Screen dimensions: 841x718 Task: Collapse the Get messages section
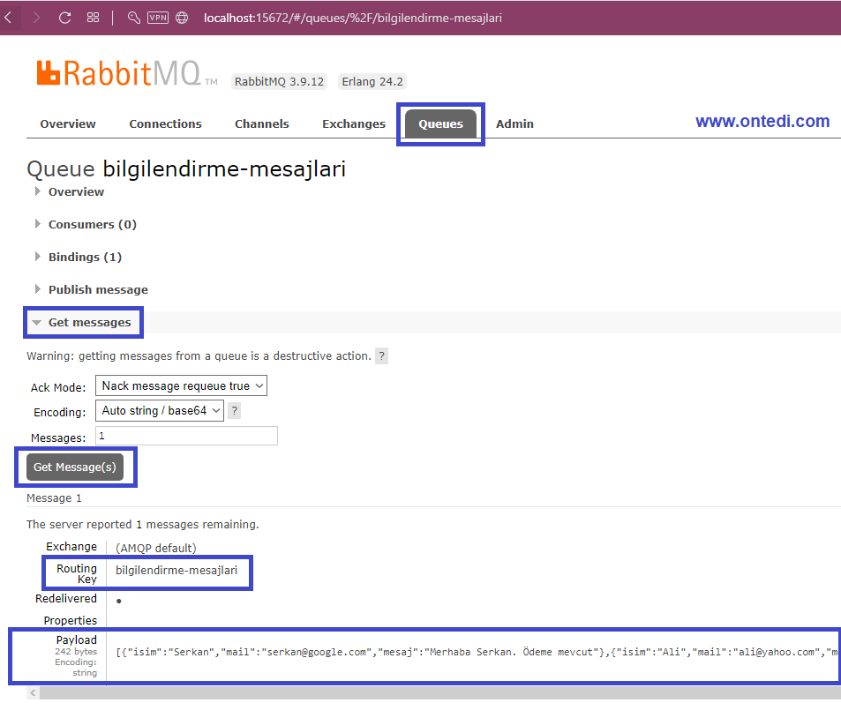coord(89,322)
